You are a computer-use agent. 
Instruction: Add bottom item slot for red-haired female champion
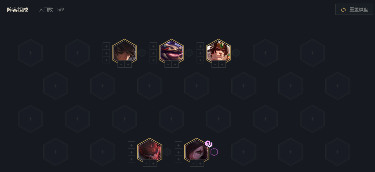[178, 159]
